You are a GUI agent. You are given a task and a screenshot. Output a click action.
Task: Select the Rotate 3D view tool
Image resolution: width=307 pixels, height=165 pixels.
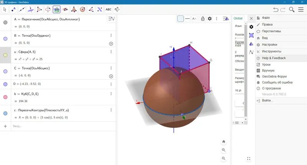point(117,9)
